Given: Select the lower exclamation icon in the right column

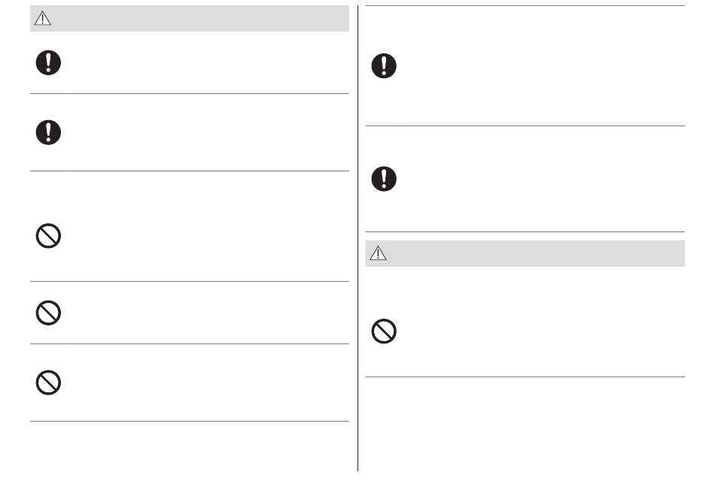Looking at the screenshot, I should (x=384, y=179).
